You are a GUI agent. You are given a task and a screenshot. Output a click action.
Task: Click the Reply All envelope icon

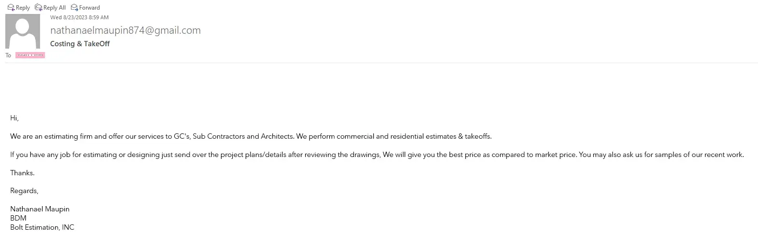[x=39, y=7]
